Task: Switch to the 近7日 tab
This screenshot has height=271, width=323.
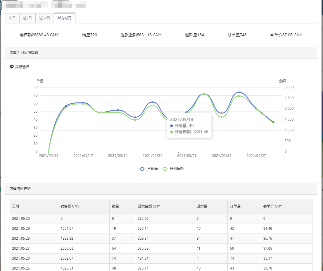Action: pos(27,18)
